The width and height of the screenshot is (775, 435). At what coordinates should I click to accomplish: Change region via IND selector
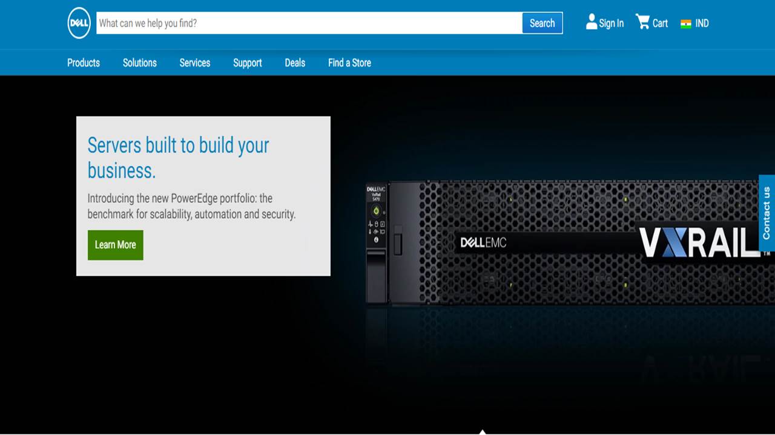point(702,24)
